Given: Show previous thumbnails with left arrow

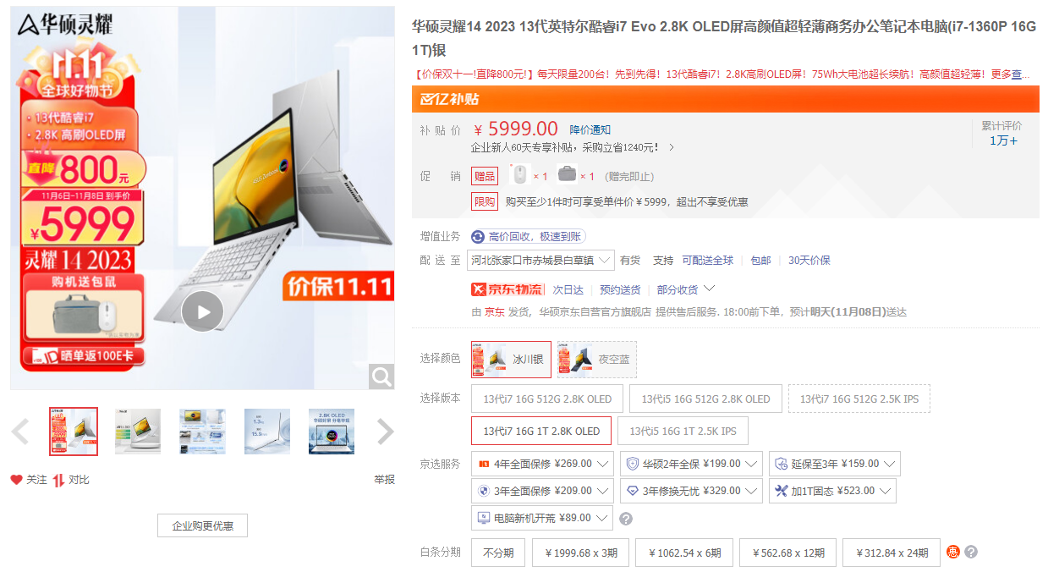Looking at the screenshot, I should click(19, 432).
